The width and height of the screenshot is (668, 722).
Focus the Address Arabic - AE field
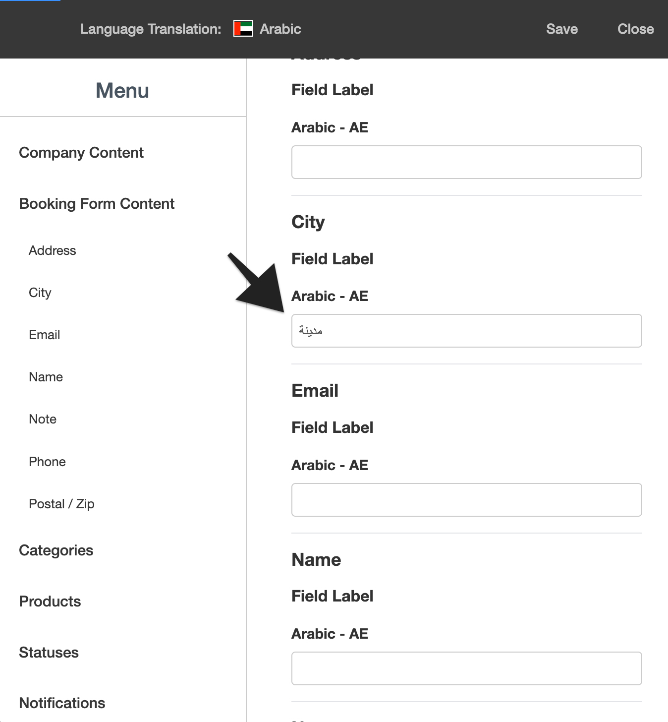click(x=467, y=162)
